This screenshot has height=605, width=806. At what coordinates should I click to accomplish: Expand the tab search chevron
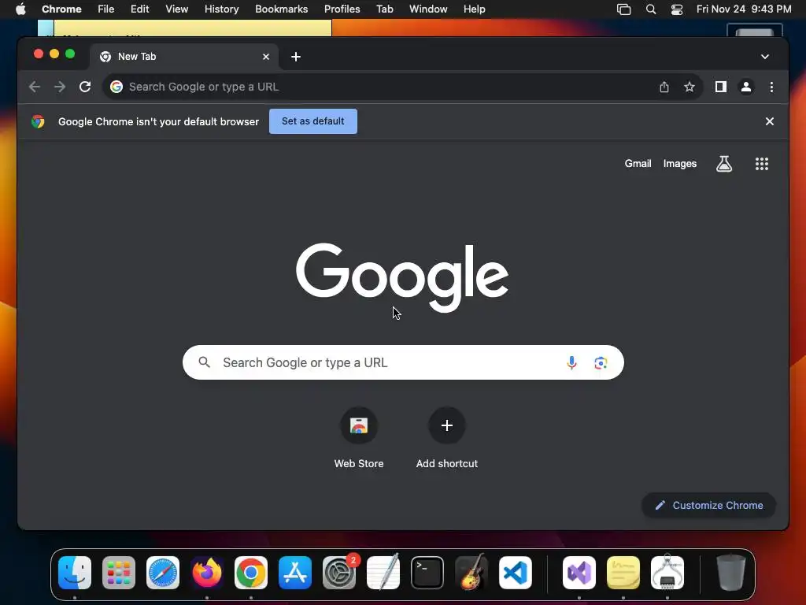click(765, 57)
